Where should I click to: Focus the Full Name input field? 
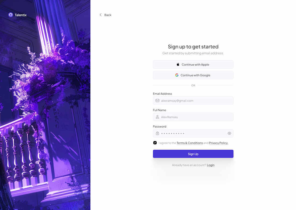[193, 117]
